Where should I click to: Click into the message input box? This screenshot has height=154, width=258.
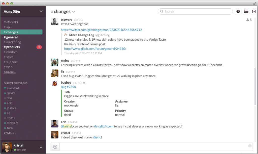[156, 147]
